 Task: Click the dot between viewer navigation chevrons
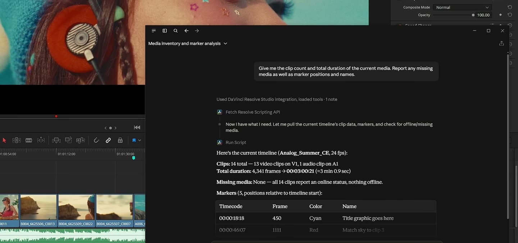[110, 128]
